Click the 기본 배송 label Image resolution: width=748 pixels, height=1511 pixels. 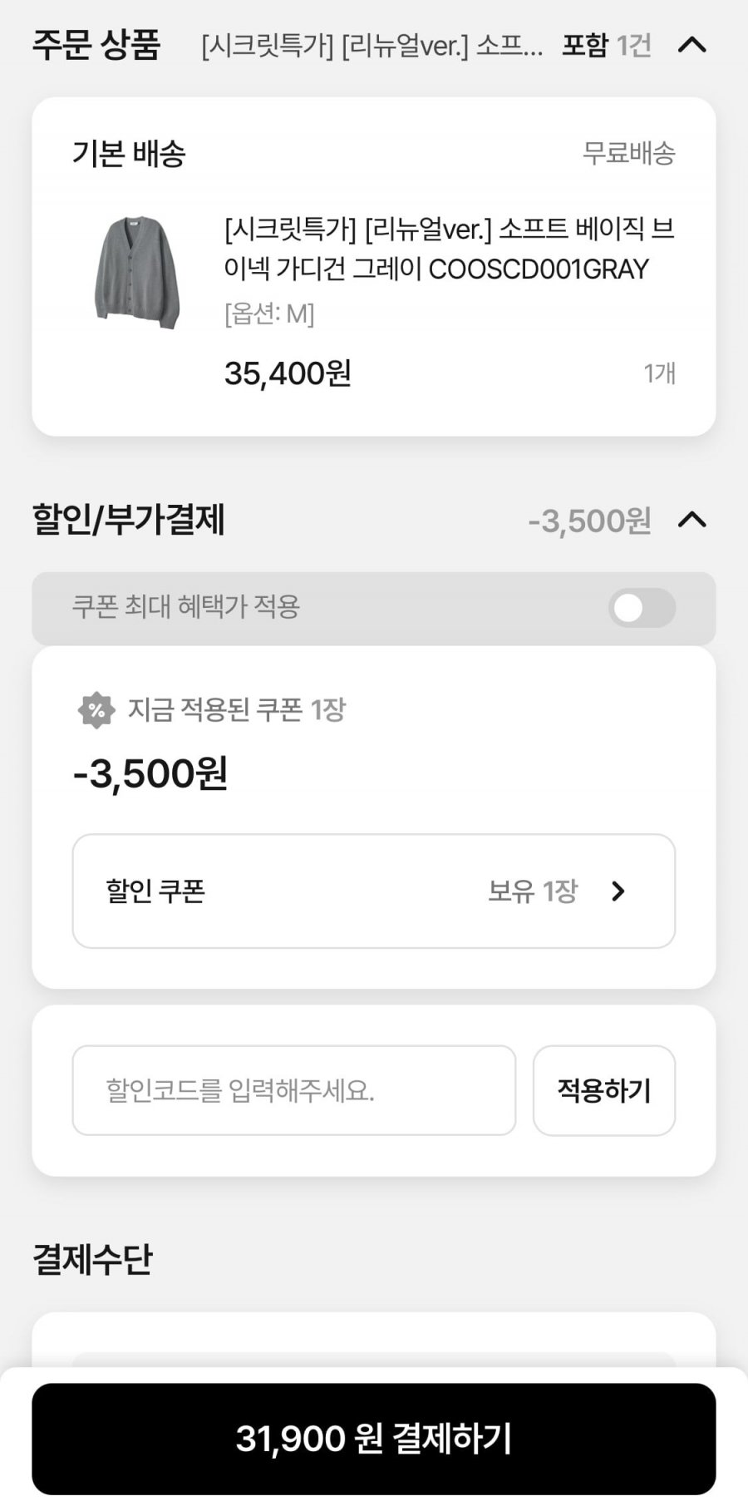coord(129,153)
